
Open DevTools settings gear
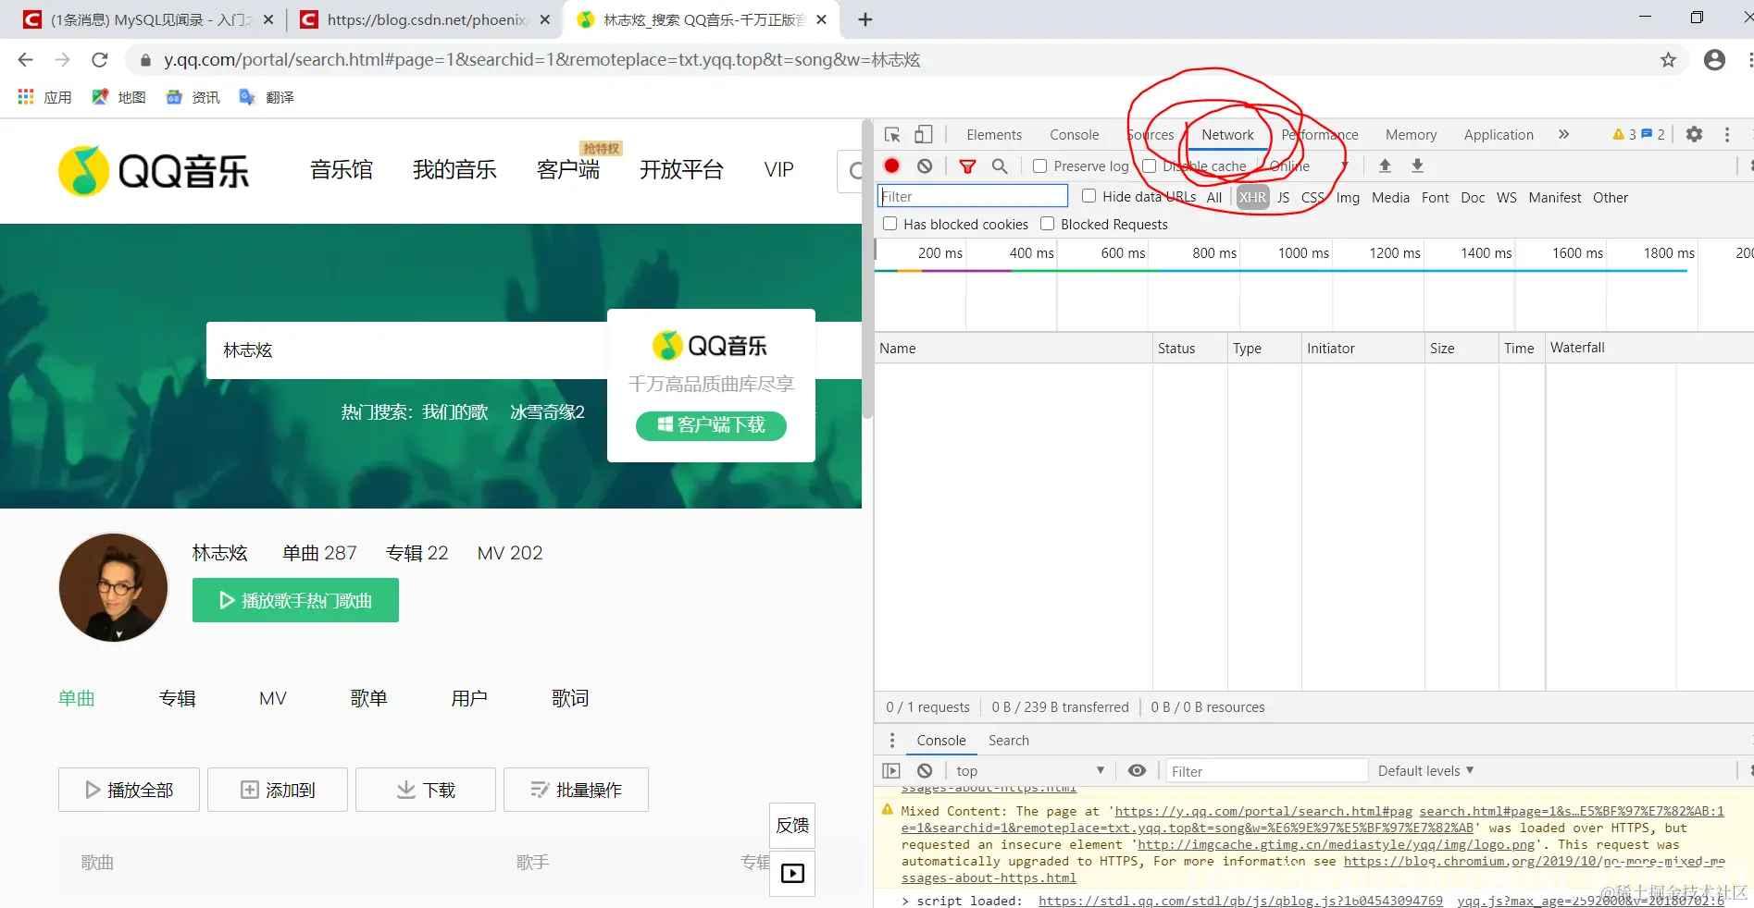(1694, 134)
